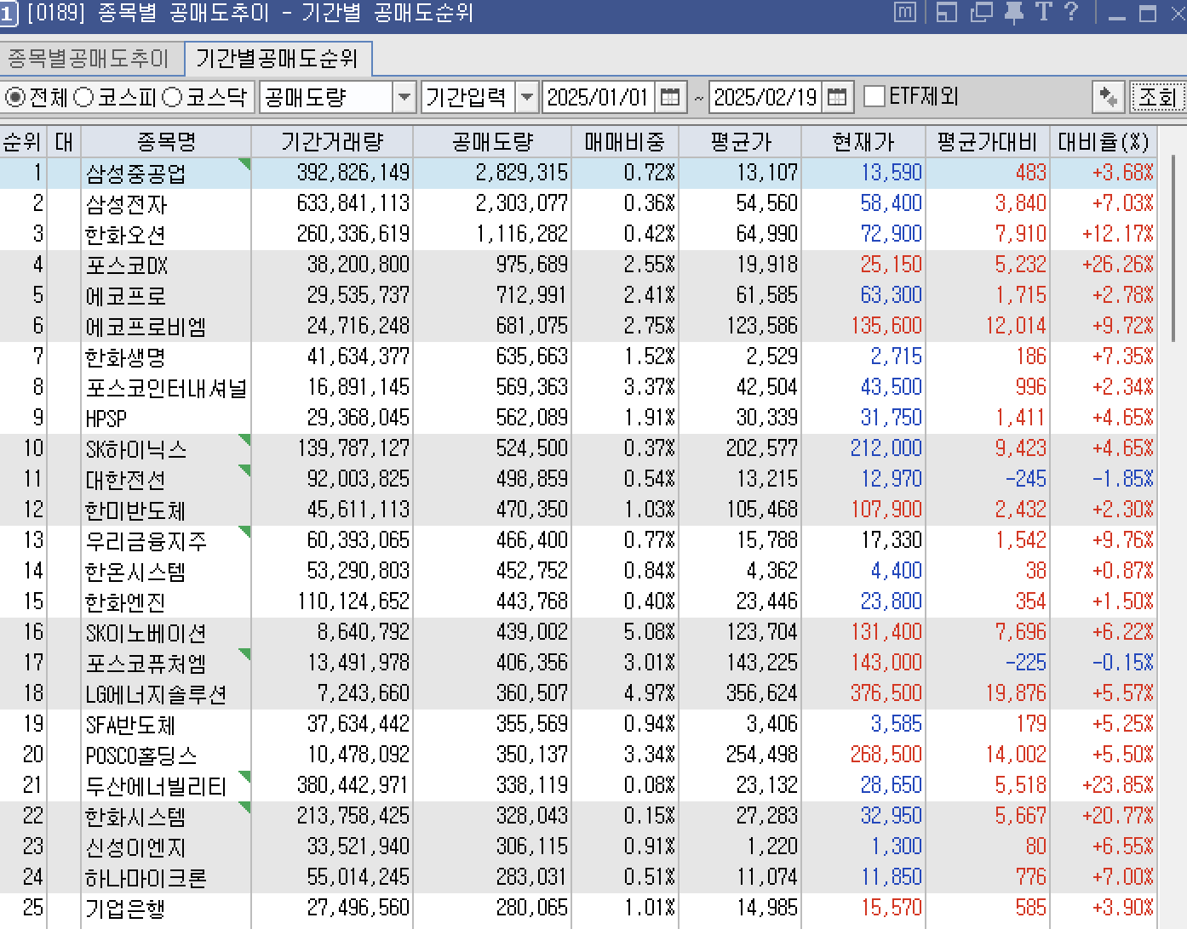Click the 대 column header
Screen dimensions: 1187x929
tap(64, 141)
